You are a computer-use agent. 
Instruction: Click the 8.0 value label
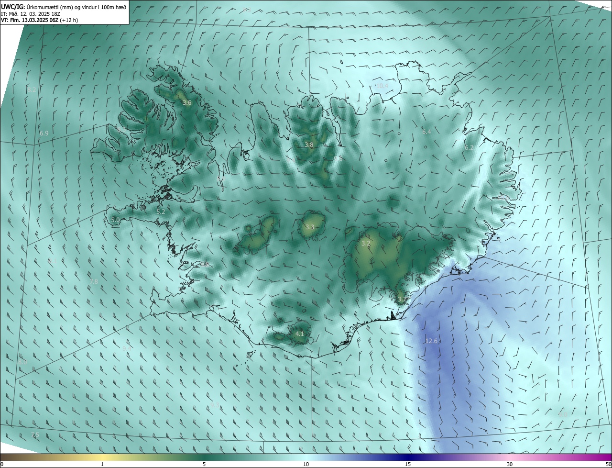tap(22, 362)
